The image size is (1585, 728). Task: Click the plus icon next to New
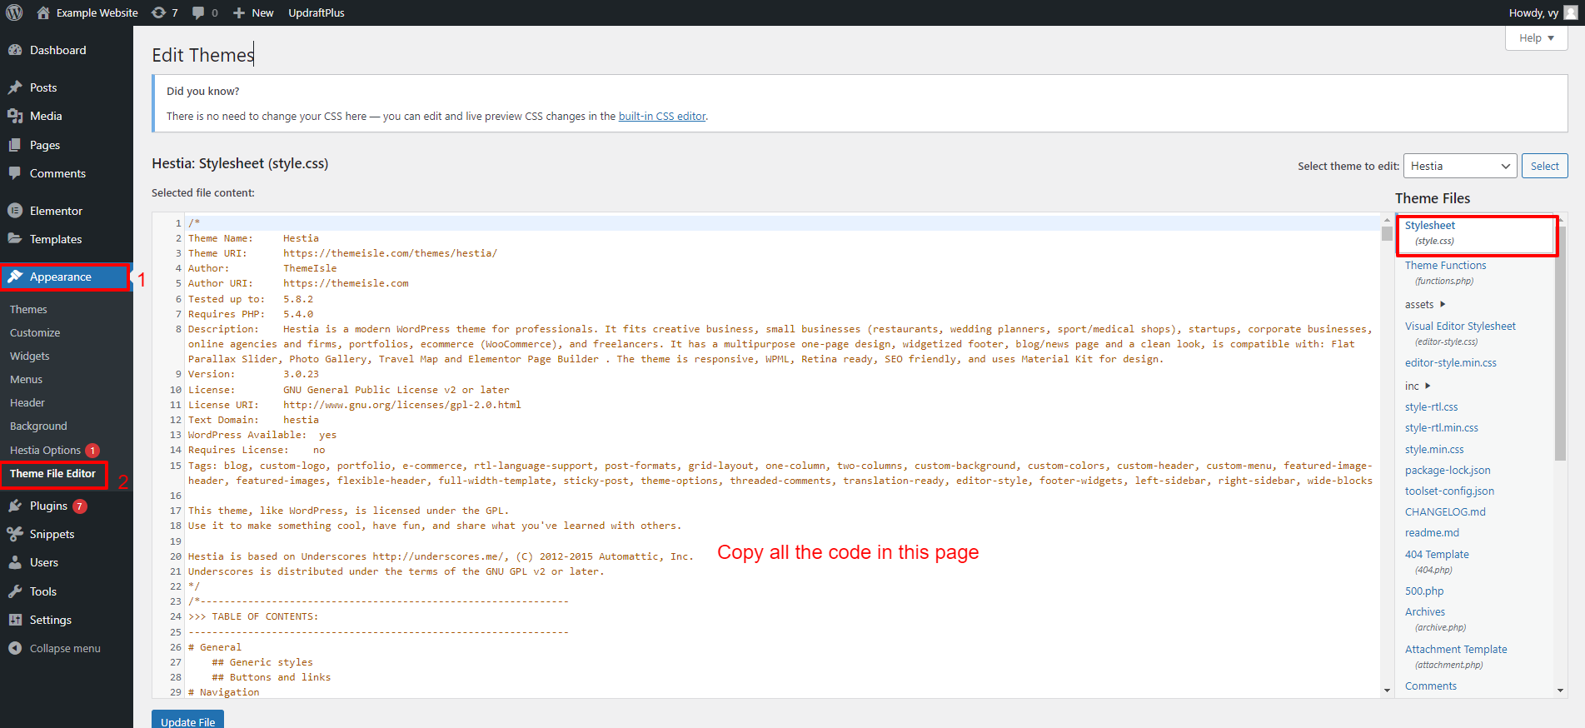[239, 12]
